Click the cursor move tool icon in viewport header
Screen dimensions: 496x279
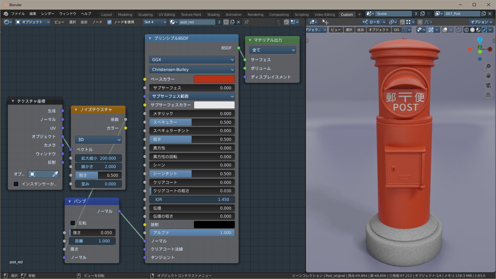point(325,22)
